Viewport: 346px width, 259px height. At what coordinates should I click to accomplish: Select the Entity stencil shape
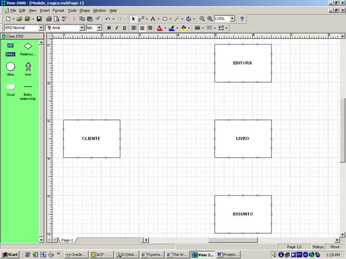click(11, 49)
